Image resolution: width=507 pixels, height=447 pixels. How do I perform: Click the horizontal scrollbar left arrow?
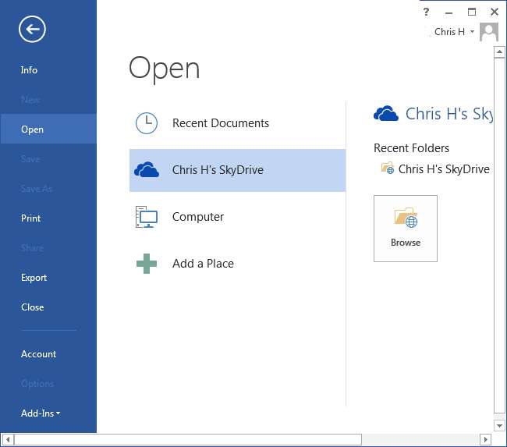tap(7, 440)
